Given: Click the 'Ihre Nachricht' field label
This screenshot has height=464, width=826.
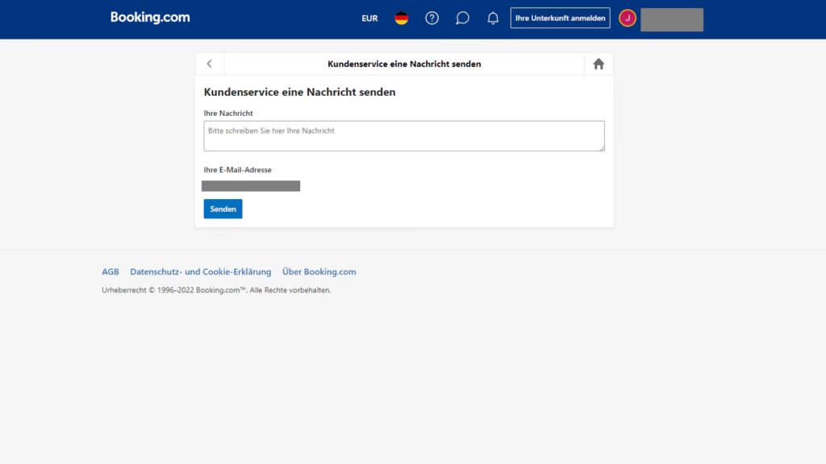Looking at the screenshot, I should click(228, 114).
